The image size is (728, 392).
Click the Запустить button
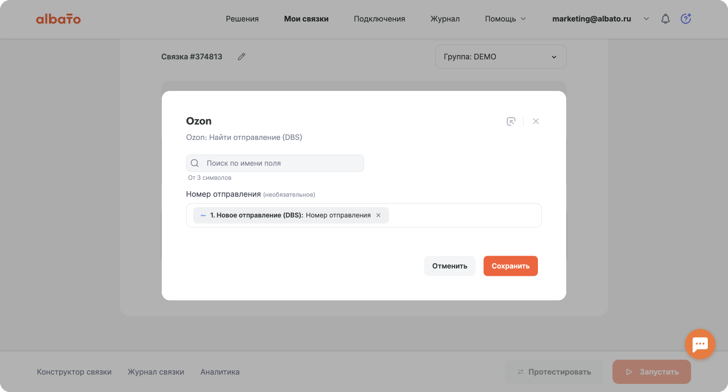652,372
